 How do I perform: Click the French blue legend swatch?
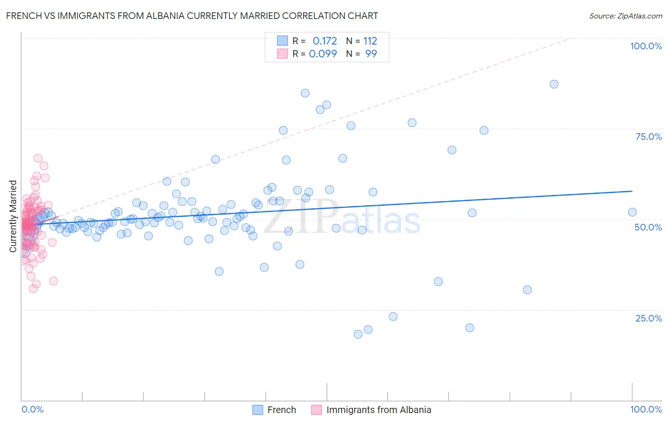click(258, 410)
